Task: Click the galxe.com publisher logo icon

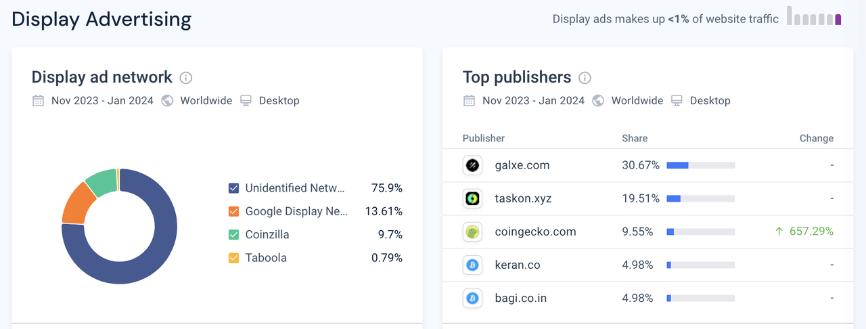Action: coord(472,165)
